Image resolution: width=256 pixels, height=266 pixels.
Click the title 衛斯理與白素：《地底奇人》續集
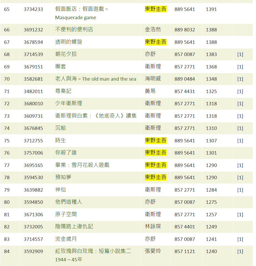tap(96, 116)
